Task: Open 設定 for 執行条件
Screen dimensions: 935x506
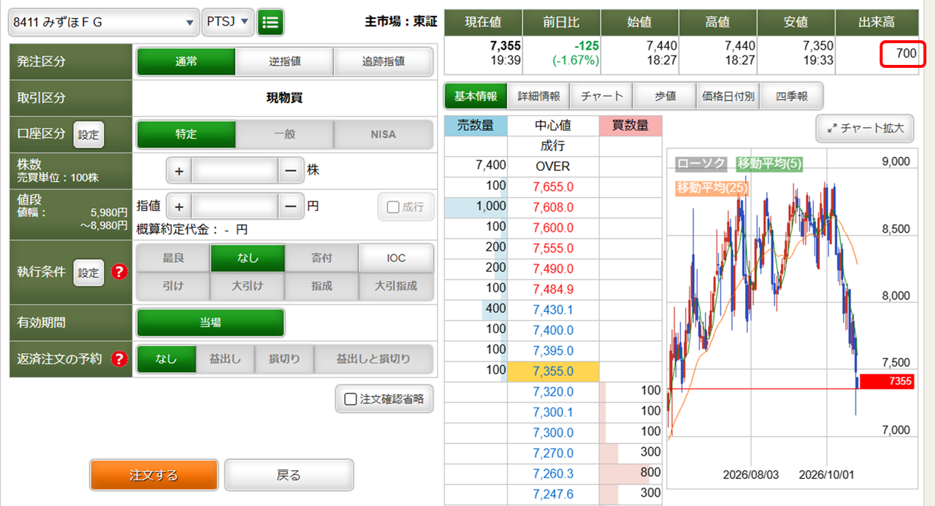Action: pos(88,272)
